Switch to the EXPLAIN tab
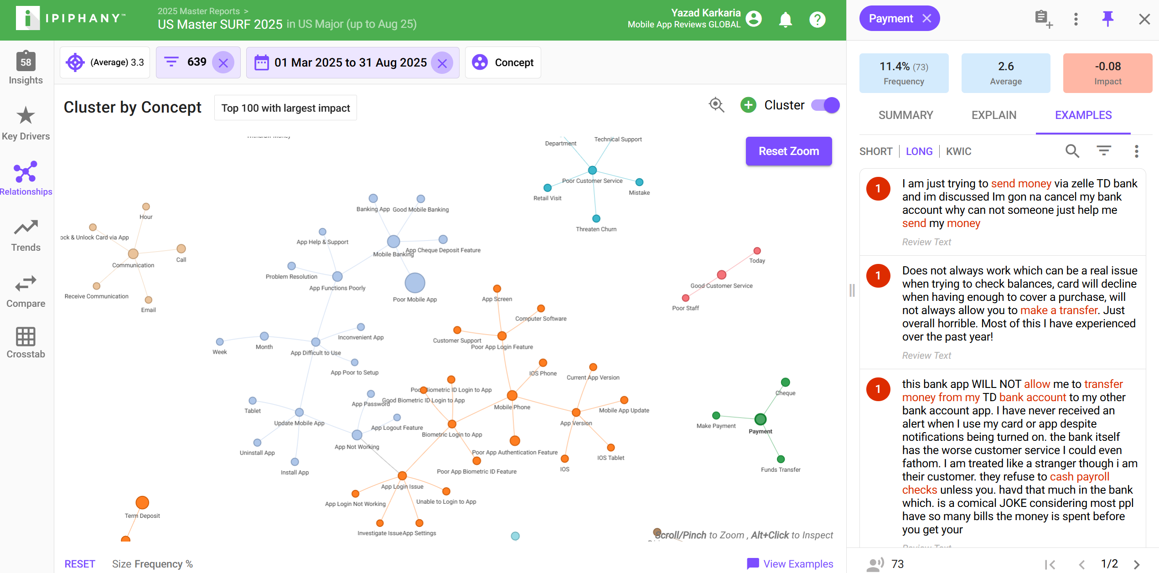This screenshot has width=1159, height=573. pos(993,115)
